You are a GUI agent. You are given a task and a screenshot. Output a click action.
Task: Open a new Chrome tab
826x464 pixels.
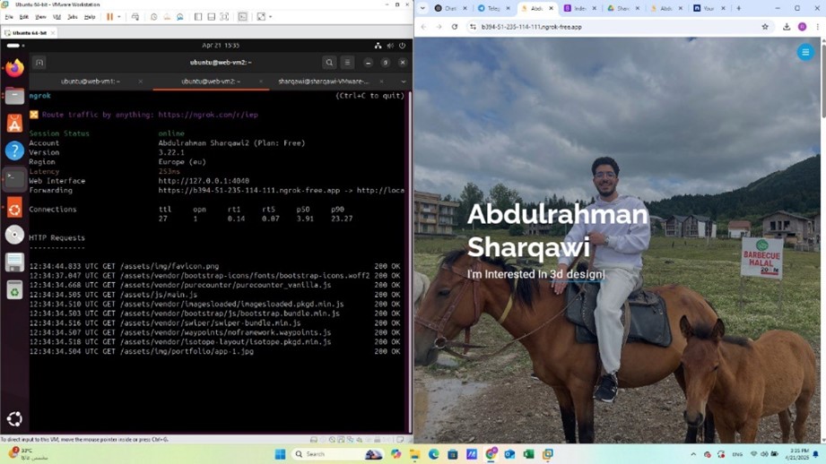click(x=739, y=8)
